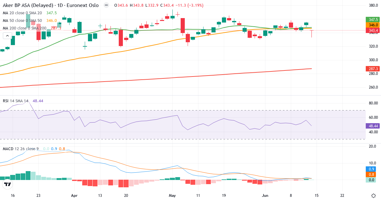Collapse the indicator legend with the chevron

coord(7,36)
